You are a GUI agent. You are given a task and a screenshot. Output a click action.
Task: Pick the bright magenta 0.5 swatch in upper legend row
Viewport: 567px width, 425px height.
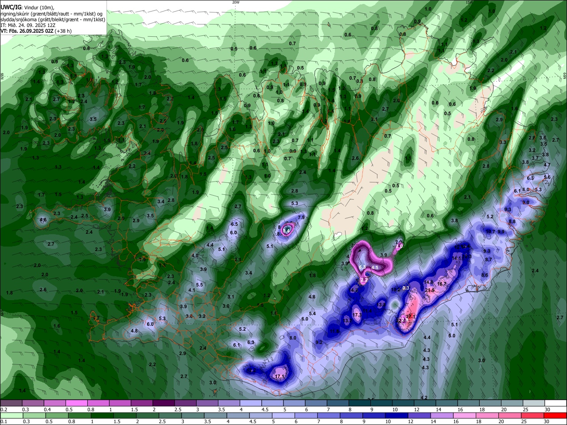coord(76,403)
